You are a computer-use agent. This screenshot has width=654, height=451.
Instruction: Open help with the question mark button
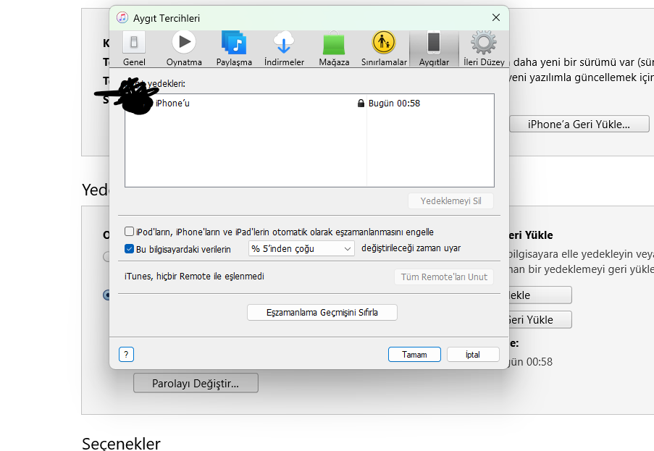click(x=126, y=354)
